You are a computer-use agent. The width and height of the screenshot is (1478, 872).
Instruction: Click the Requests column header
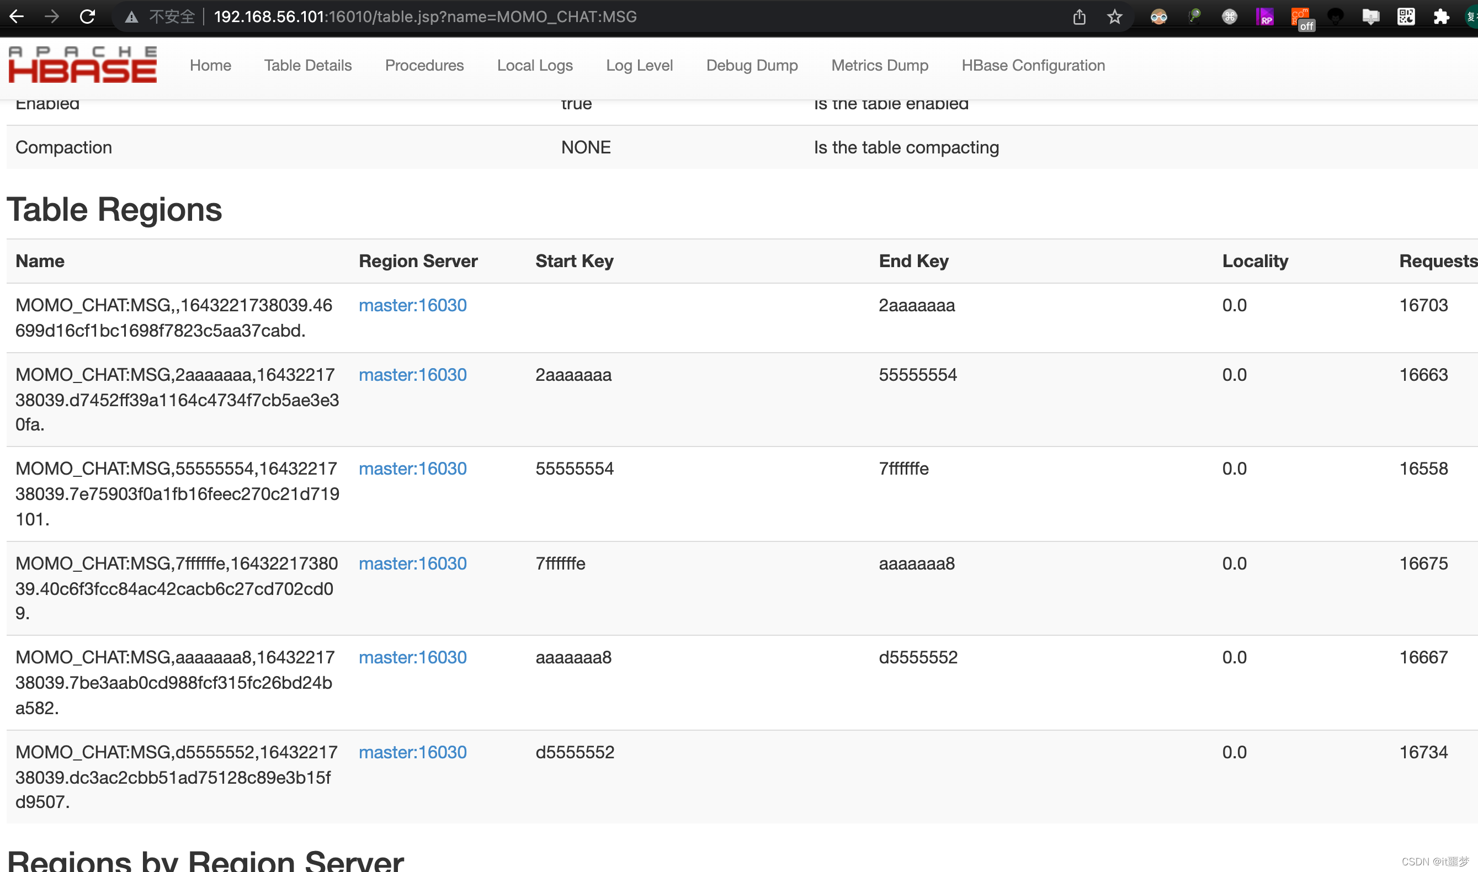(x=1438, y=261)
